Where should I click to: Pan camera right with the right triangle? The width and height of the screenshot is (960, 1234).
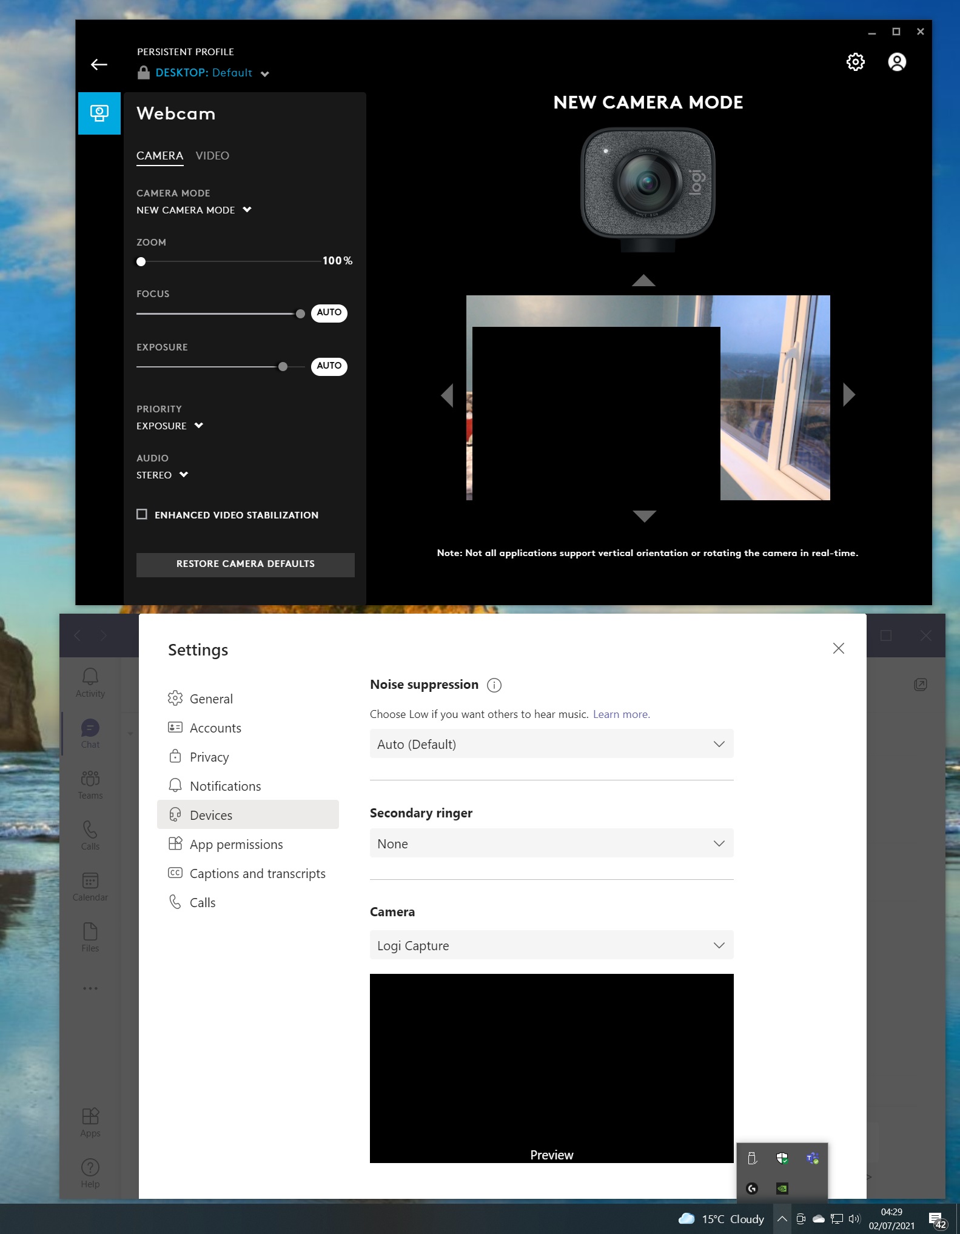[x=849, y=395]
